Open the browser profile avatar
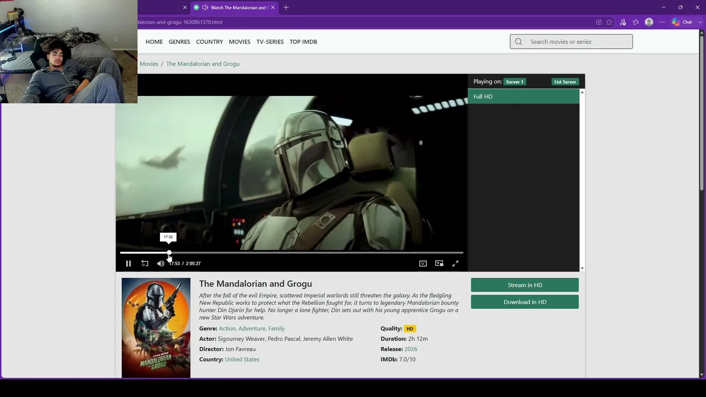 pos(649,23)
